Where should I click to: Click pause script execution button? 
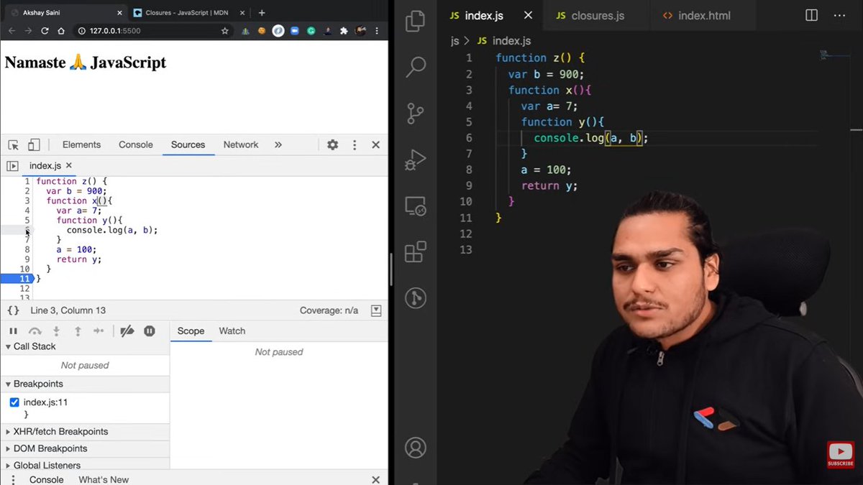click(13, 331)
